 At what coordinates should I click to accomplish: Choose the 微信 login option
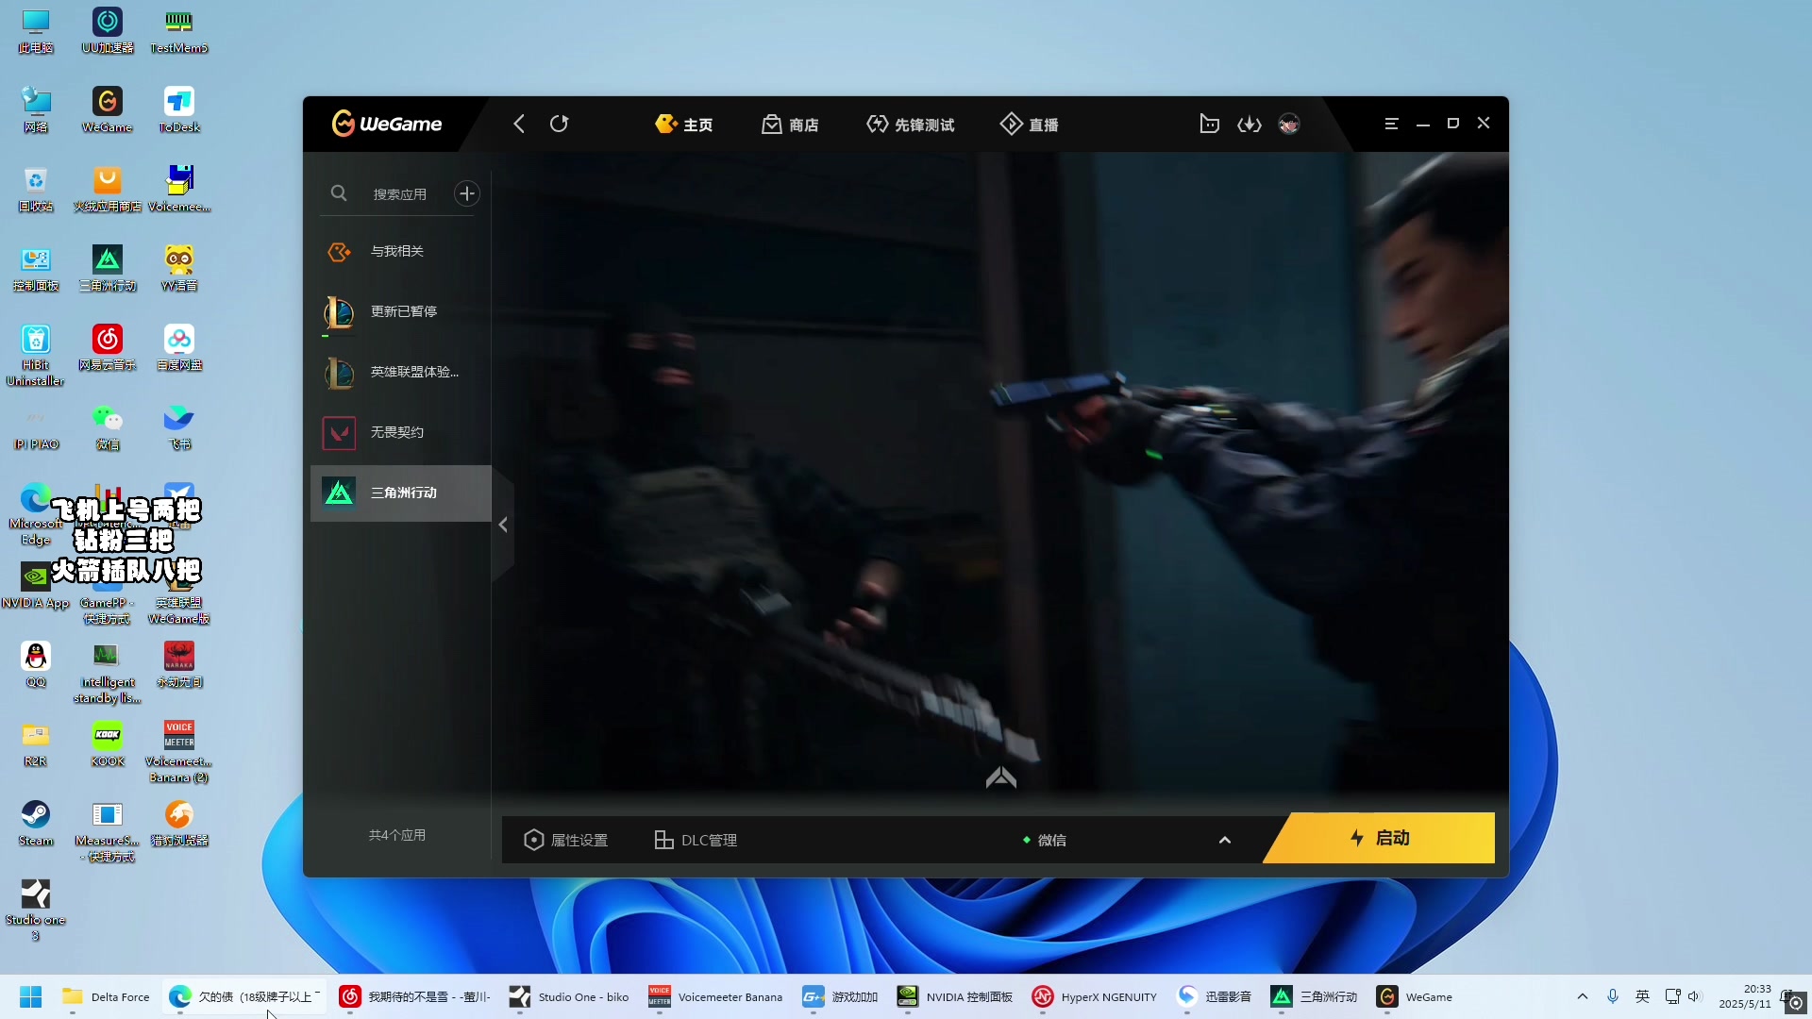1045,840
